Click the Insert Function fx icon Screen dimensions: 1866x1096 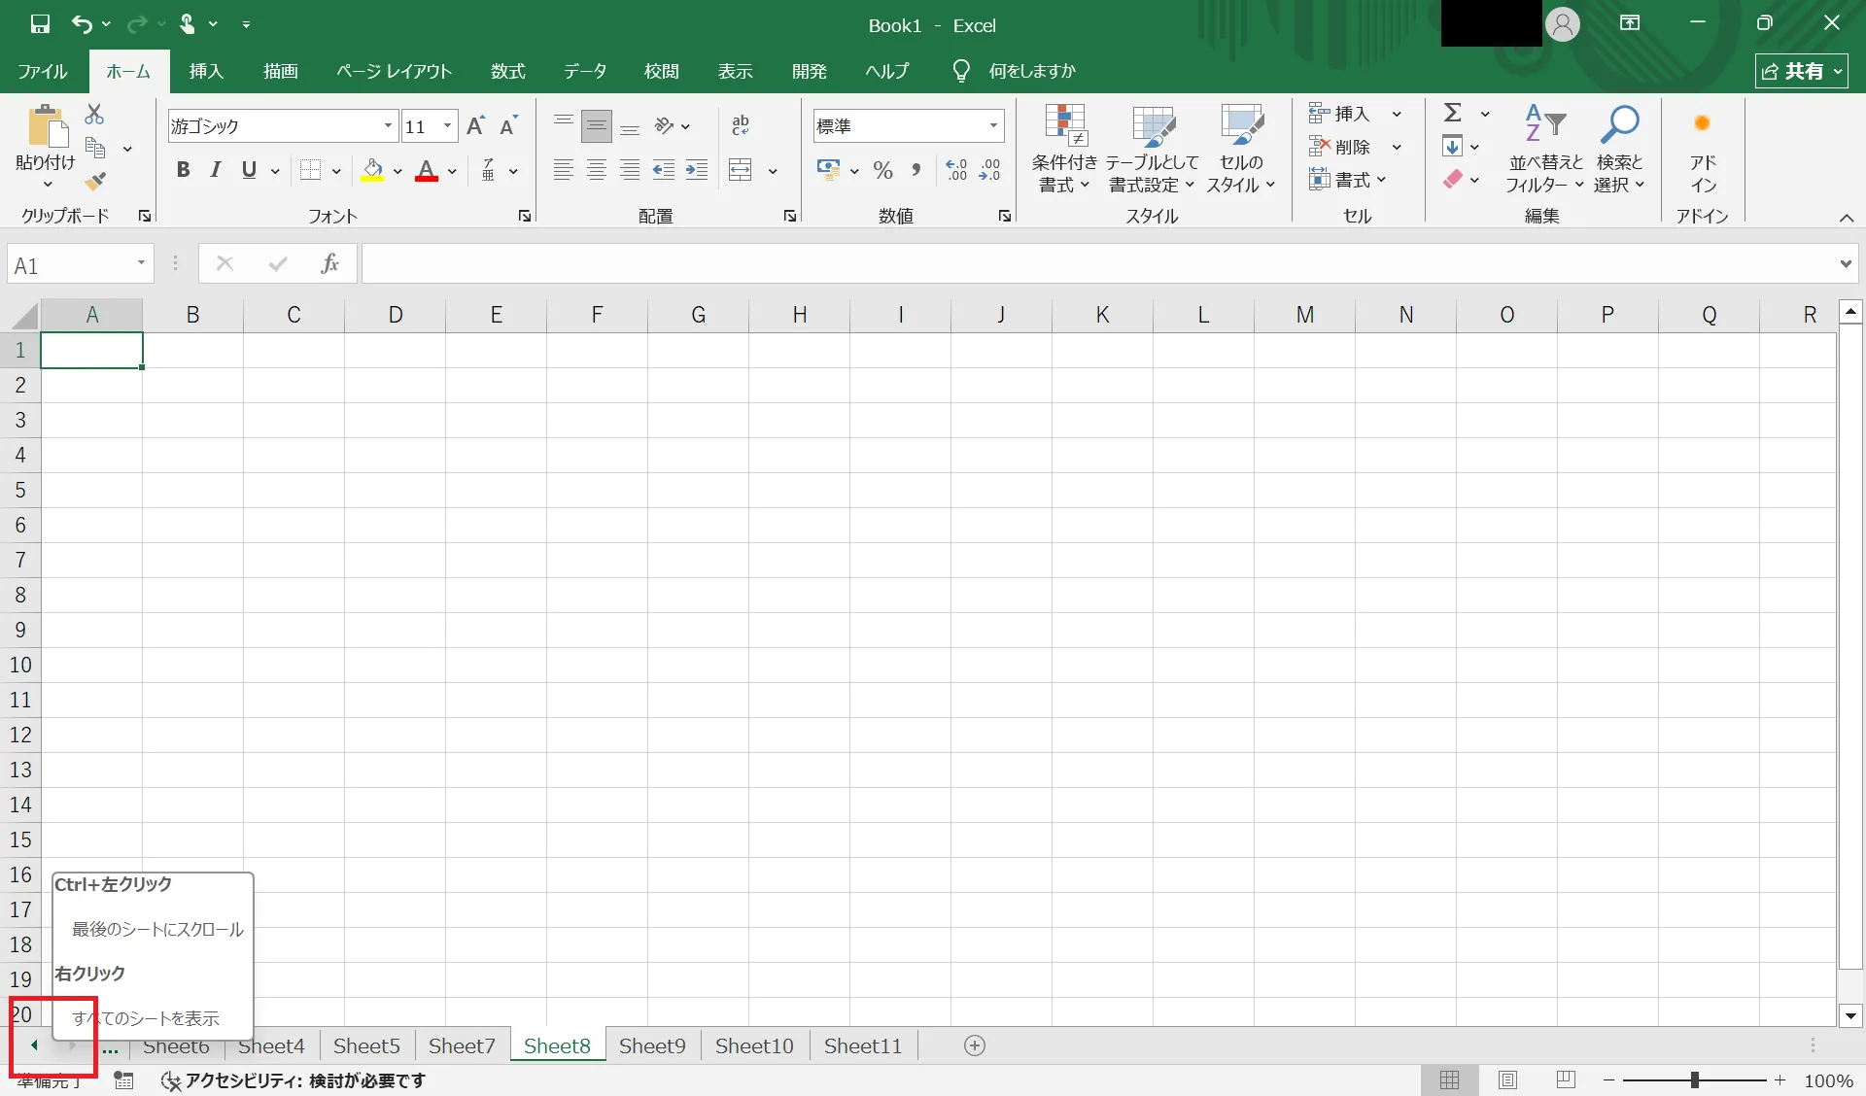click(x=329, y=263)
